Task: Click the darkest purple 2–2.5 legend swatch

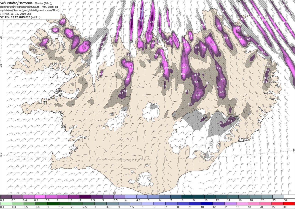Action: [85, 197]
